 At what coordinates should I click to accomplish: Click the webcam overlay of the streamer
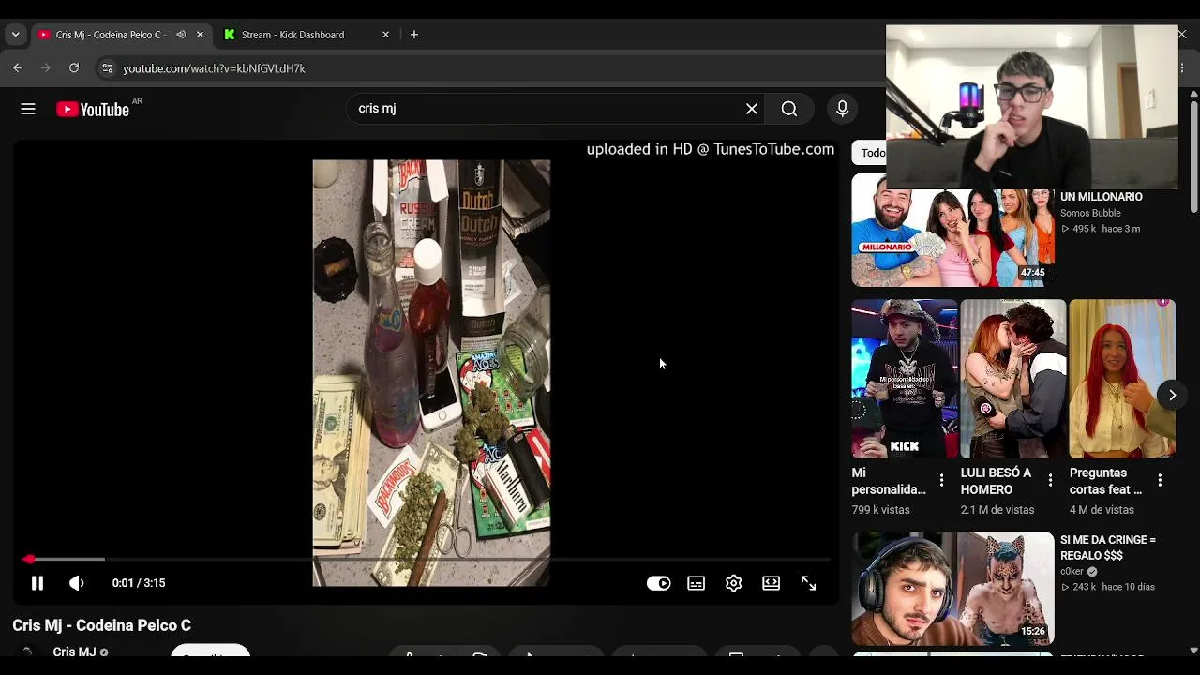(x=1032, y=107)
